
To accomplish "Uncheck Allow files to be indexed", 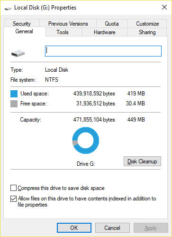I will pos(13,199).
